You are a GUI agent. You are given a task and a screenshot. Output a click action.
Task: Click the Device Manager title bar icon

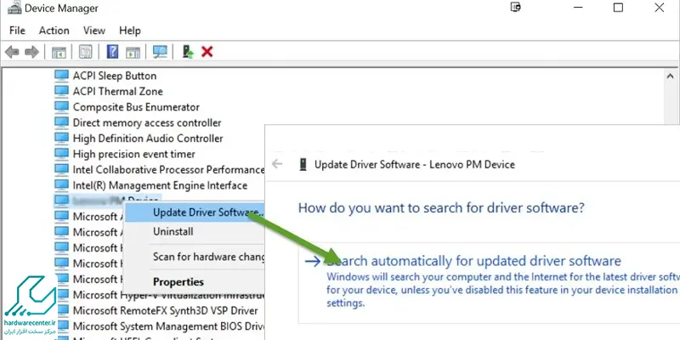coord(14,8)
